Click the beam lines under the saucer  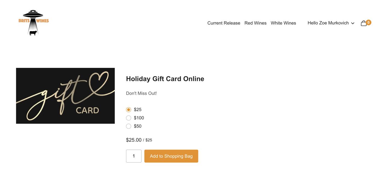[33, 26]
